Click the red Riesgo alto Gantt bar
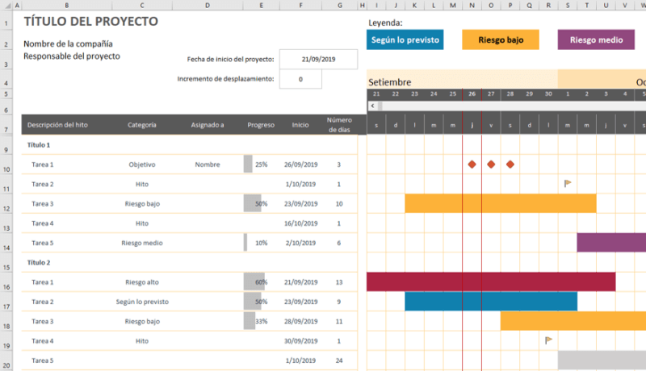 [x=490, y=281]
